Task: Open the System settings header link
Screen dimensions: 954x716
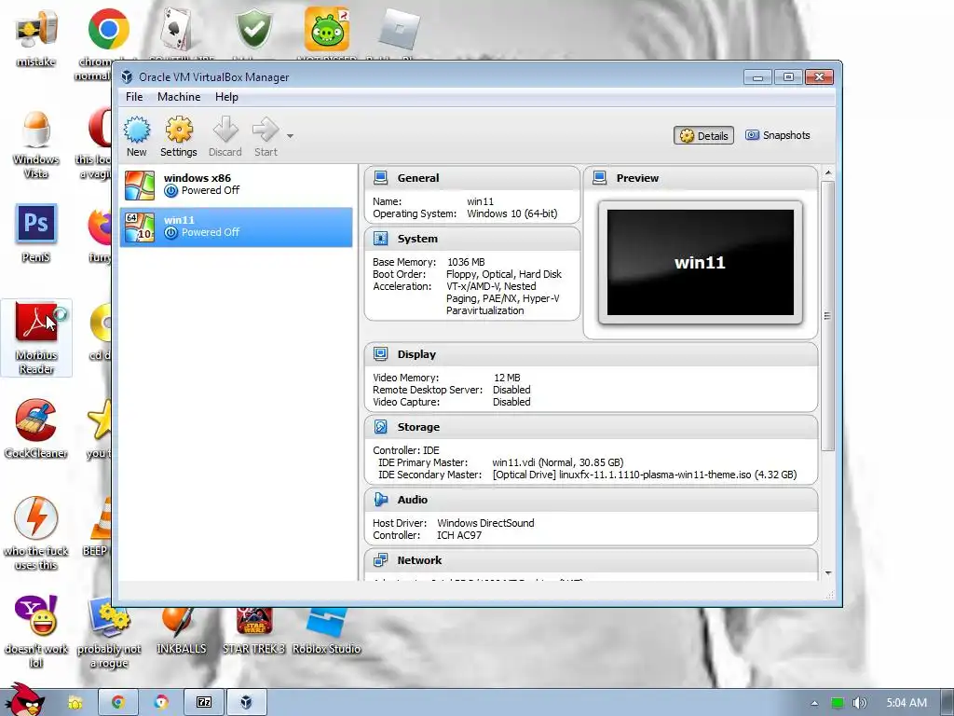Action: pyautogui.click(x=417, y=239)
